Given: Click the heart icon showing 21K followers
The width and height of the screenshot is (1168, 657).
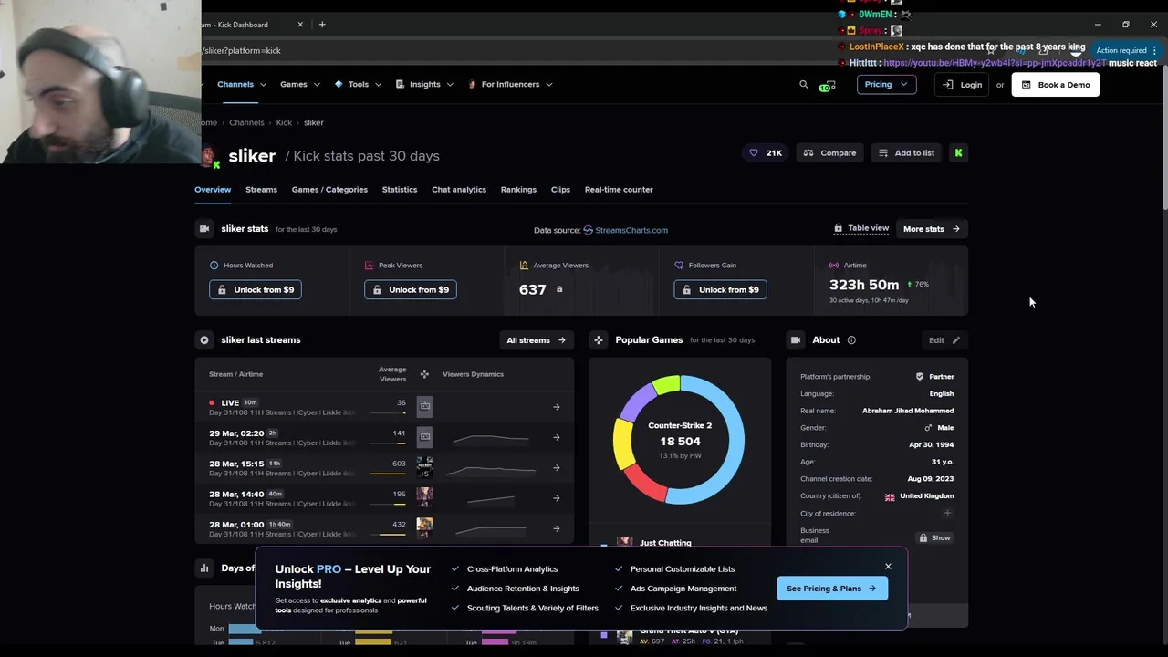Looking at the screenshot, I should click(x=754, y=153).
